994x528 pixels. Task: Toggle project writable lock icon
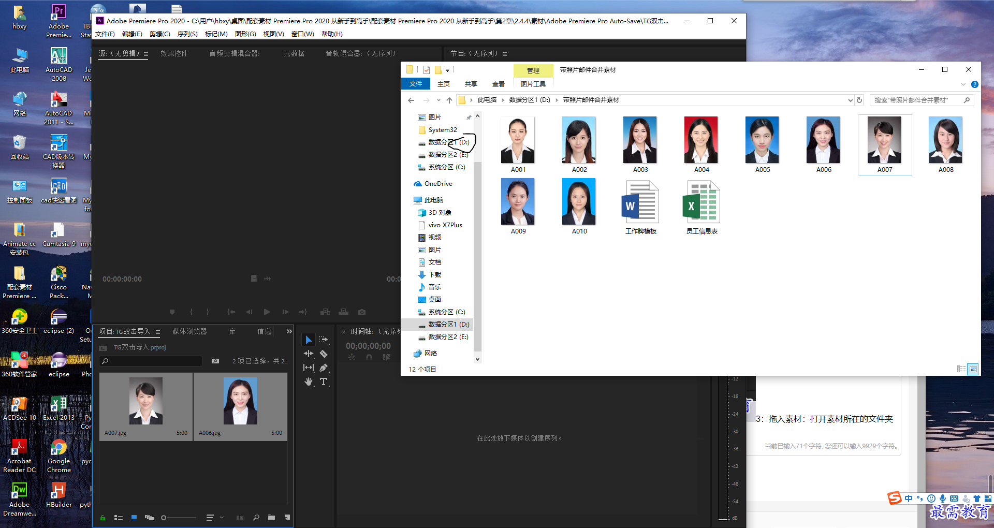(x=103, y=517)
